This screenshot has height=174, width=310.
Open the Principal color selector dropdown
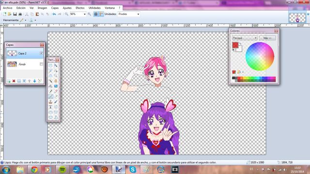click(x=245, y=38)
